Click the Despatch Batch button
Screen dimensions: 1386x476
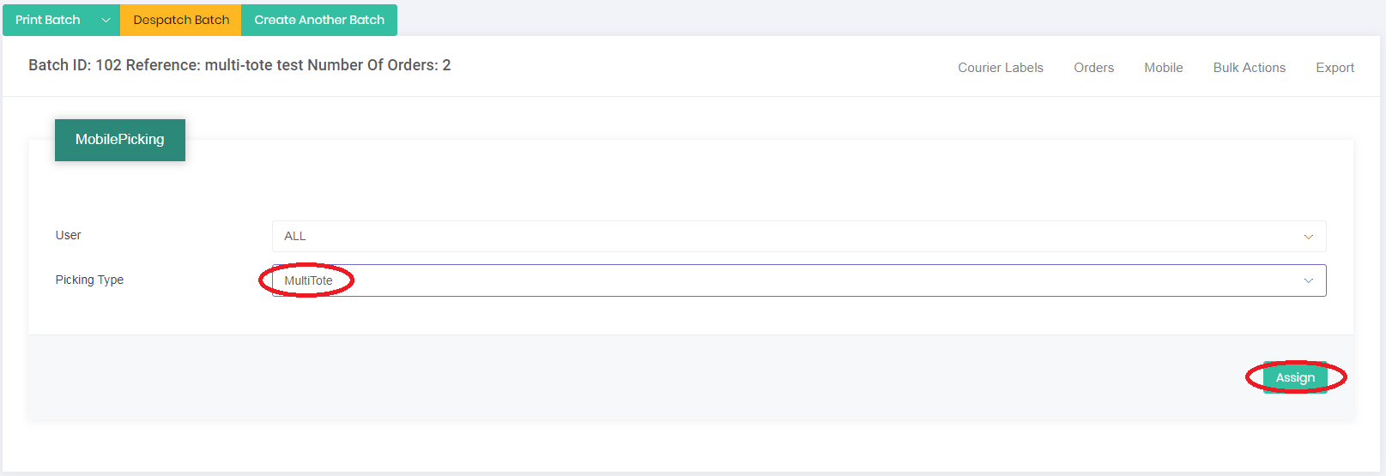181,20
